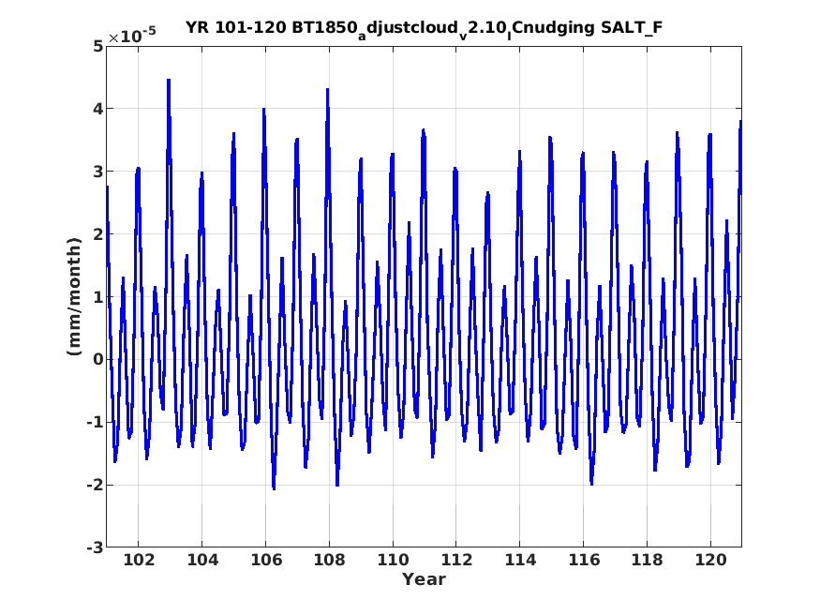This screenshot has height=615, width=820.
Task: Select x-axis tick label 106
Action: (x=265, y=560)
